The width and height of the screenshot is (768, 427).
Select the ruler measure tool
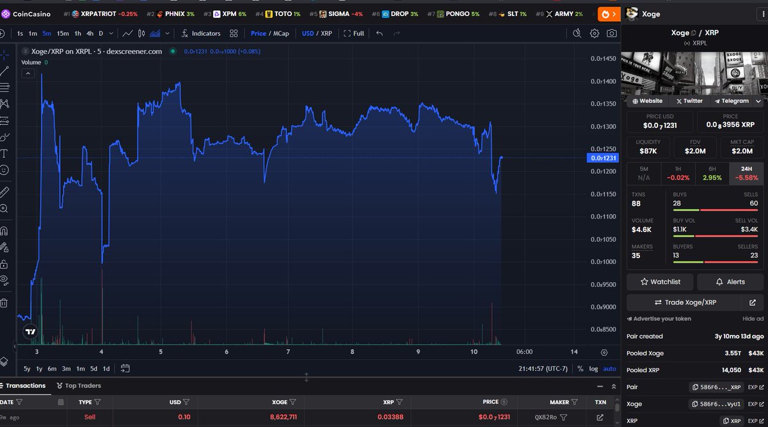tap(4, 191)
